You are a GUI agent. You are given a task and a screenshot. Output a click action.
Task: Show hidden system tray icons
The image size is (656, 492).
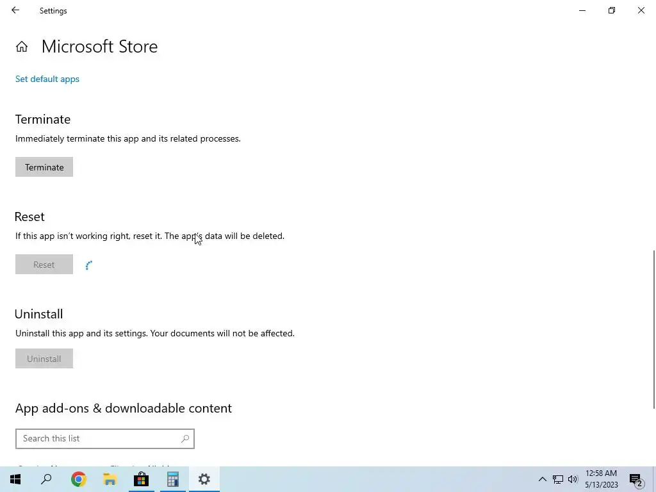[542, 479]
